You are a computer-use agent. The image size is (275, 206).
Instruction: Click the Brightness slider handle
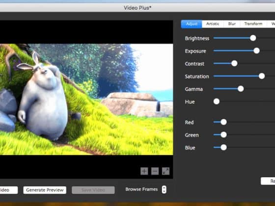coord(253,38)
